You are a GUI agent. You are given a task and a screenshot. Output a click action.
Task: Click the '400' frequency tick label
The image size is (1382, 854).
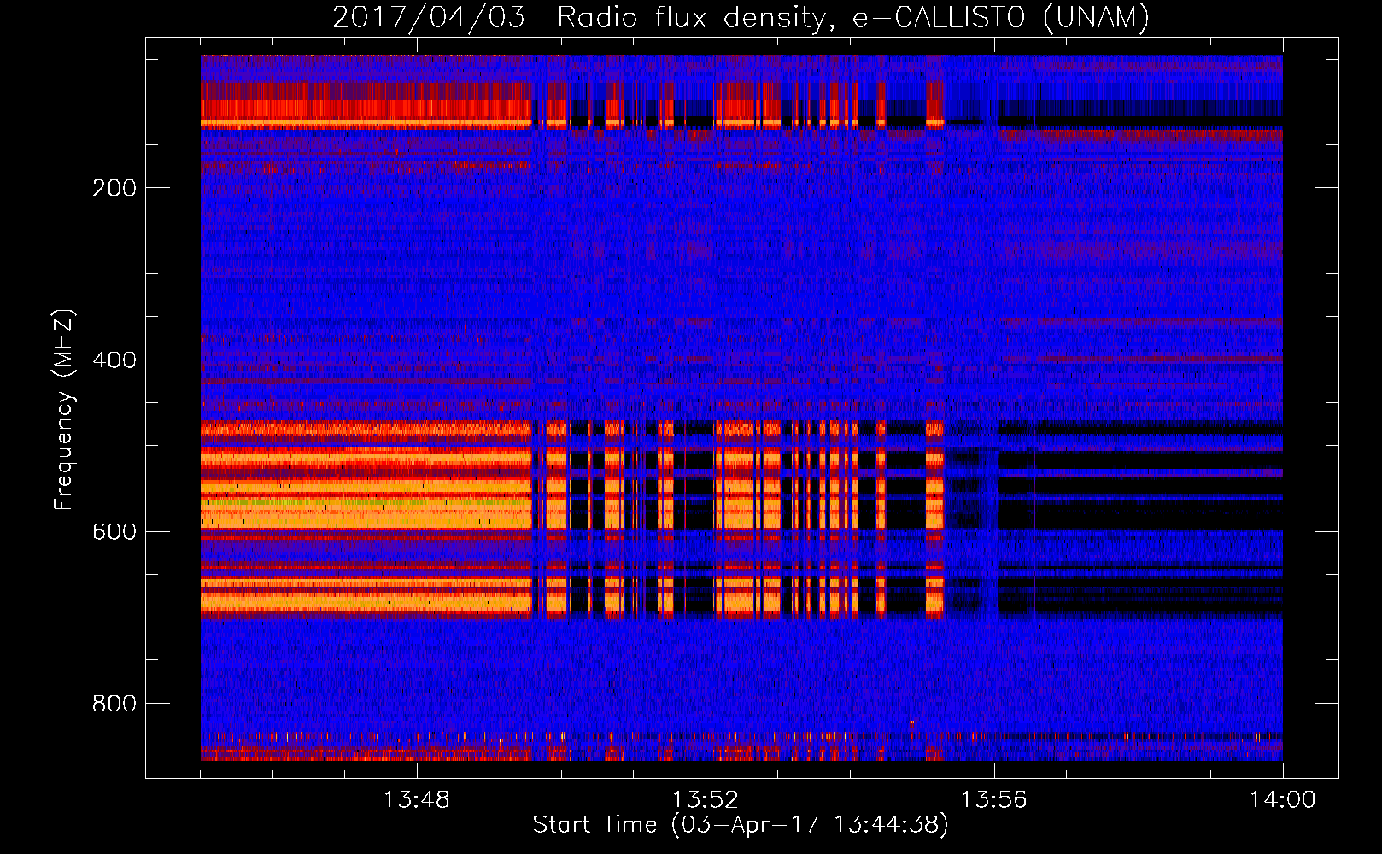[x=114, y=360]
